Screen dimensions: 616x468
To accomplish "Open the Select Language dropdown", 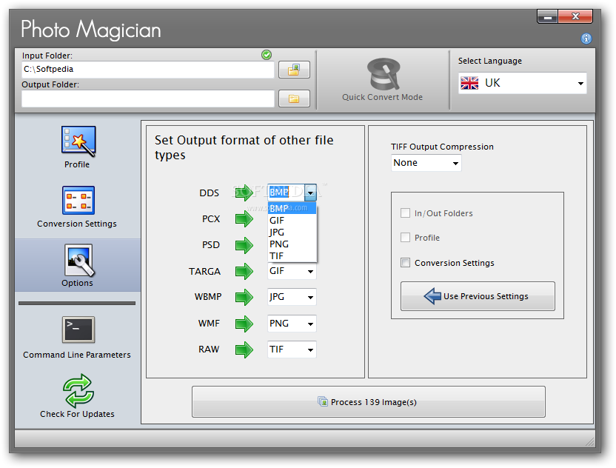I will (x=522, y=83).
